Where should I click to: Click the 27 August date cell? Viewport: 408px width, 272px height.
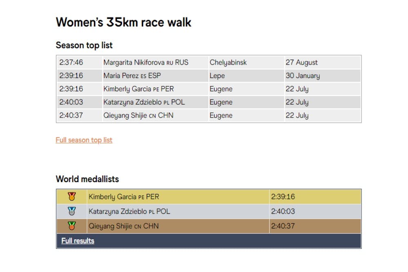pyautogui.click(x=302, y=62)
